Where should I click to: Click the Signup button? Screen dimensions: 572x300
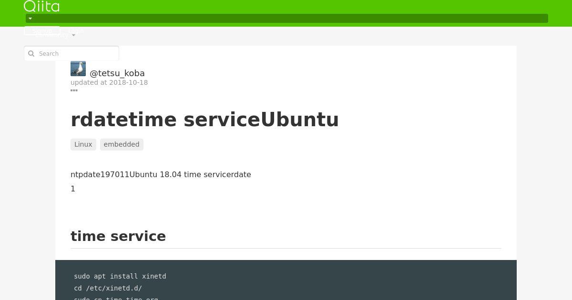click(x=42, y=30)
